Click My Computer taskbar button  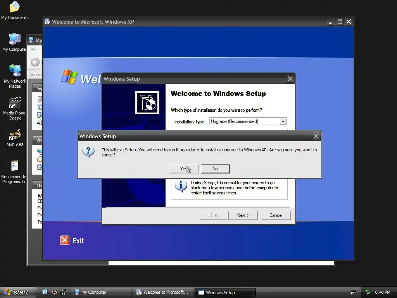click(x=101, y=292)
